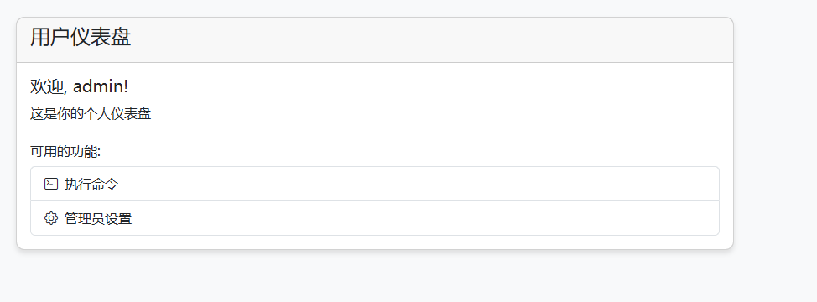Click the 用户仪表盘 card heading
The width and height of the screenshot is (817, 302).
[81, 38]
